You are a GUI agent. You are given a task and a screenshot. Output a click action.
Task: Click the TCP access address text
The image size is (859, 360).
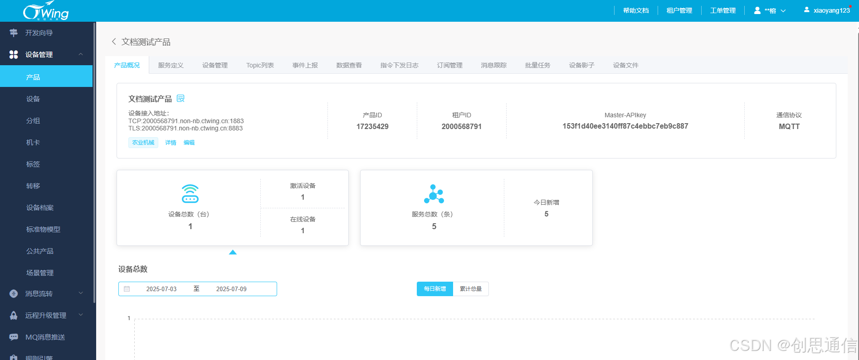click(x=186, y=121)
